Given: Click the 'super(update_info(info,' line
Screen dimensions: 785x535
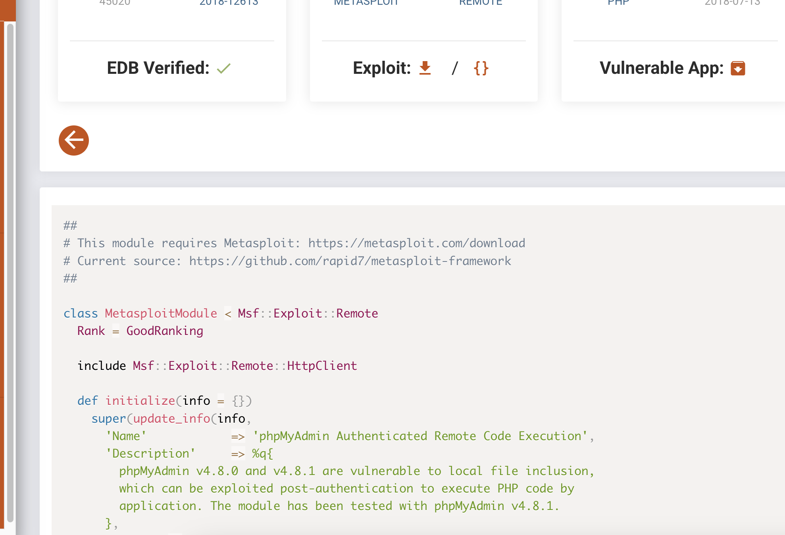Looking at the screenshot, I should [x=171, y=418].
